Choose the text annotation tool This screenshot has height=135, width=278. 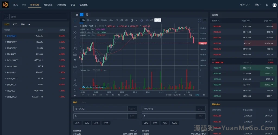[x=75, y=43]
